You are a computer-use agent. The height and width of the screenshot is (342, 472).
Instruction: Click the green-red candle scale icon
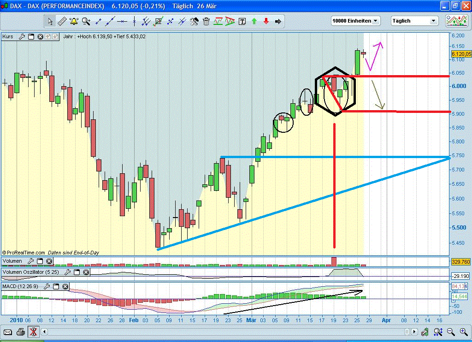point(425,332)
